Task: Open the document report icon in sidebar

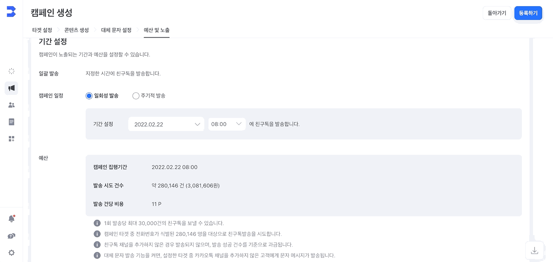Action: pos(12,122)
